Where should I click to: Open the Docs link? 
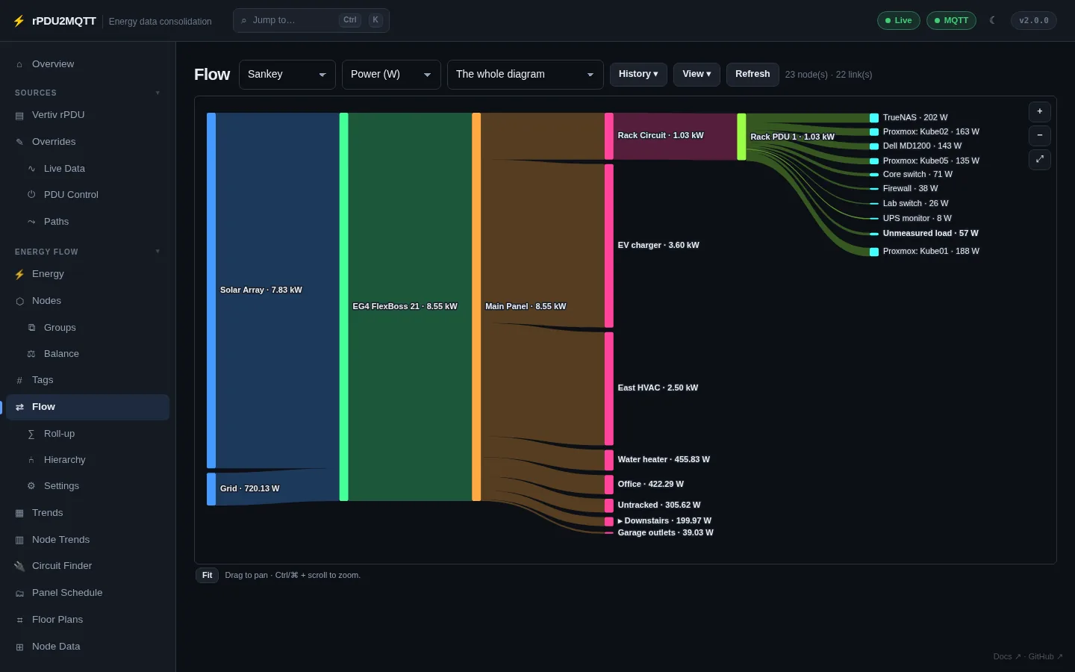[1006, 656]
